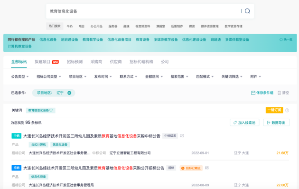Click hot search term 演播室
This screenshot has height=189, width=299.
160,26
